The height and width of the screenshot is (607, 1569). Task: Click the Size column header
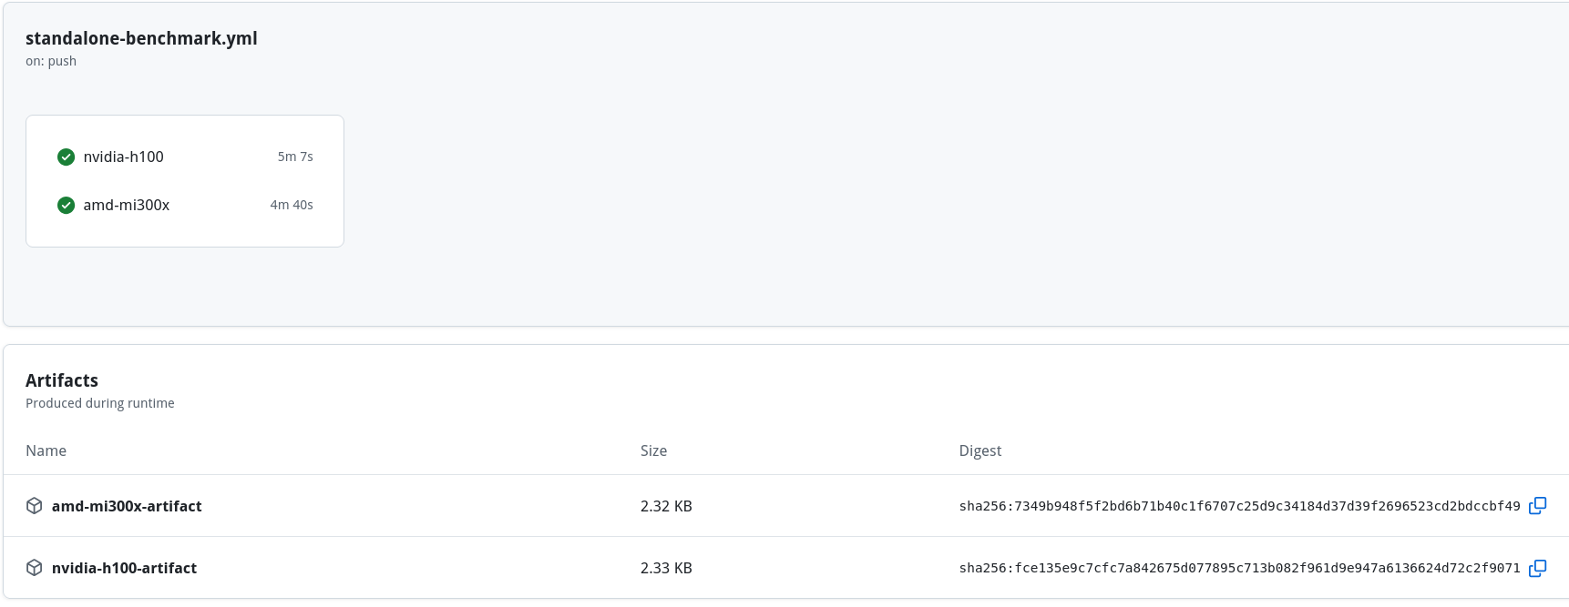point(653,451)
